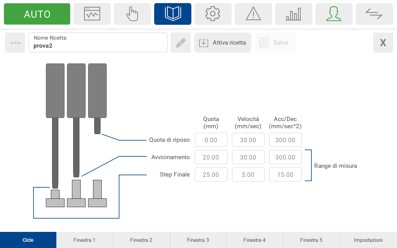Open the Finestra 3 tab
This screenshot has width=397, height=248.
(198, 240)
